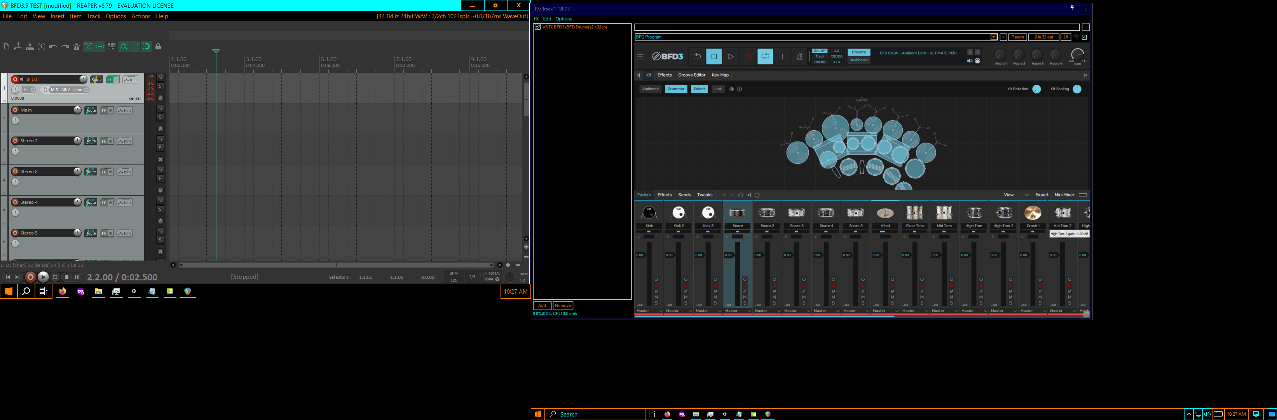Click BFD3 mixer power icon
Viewport: 1277px width, 420px height.
[x=757, y=195]
